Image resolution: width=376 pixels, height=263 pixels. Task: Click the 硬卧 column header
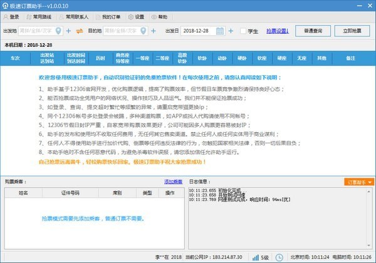242,58
